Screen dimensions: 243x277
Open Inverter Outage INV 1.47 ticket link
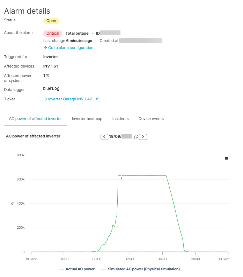click(x=71, y=99)
